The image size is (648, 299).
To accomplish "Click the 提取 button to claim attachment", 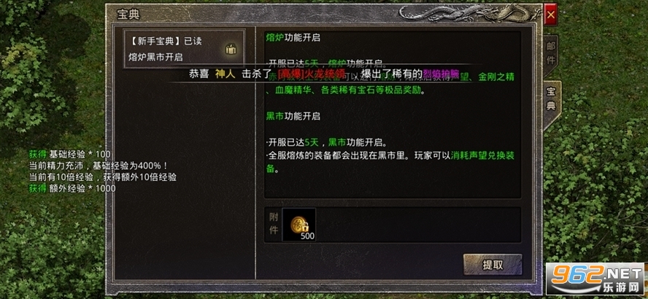I will pos(493,265).
